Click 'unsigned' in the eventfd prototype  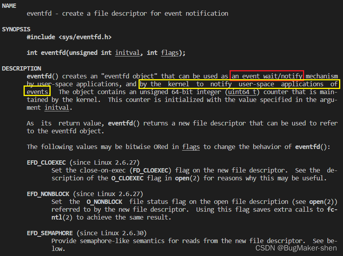pos(83,53)
